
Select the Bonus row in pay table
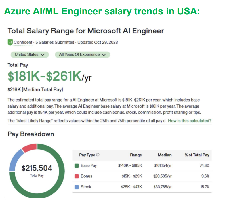[x=142, y=176]
